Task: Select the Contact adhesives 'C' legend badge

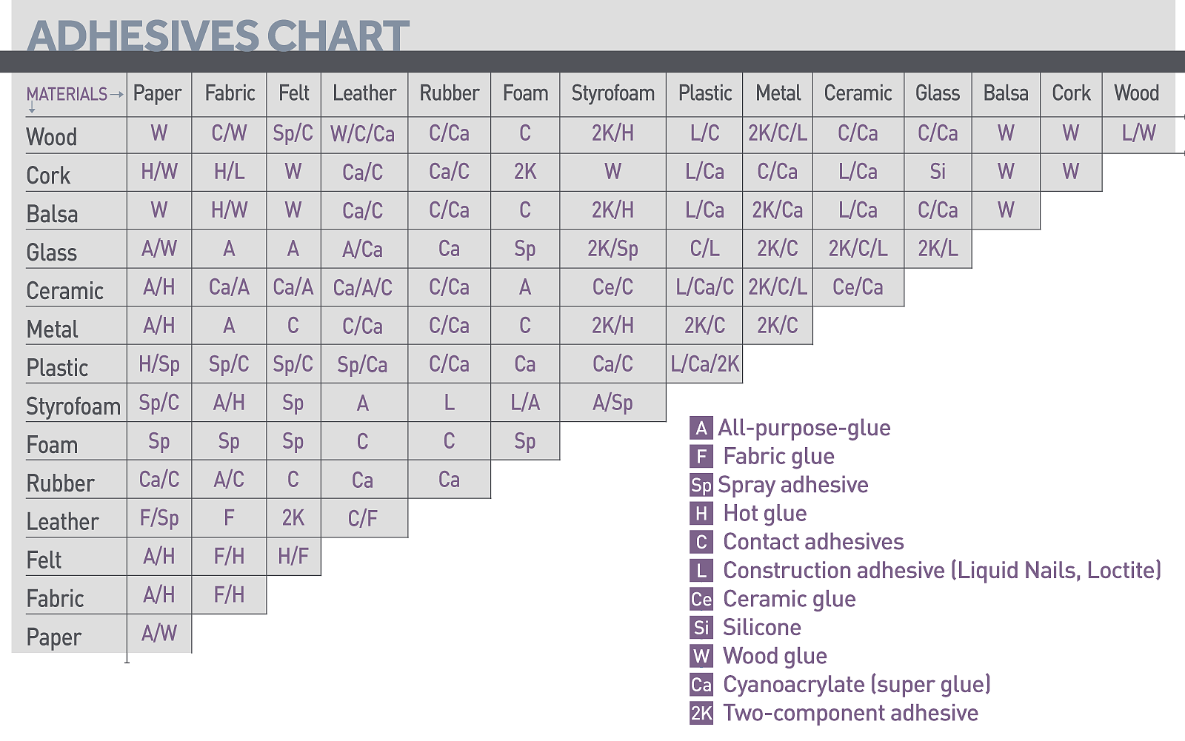Action: 701,542
